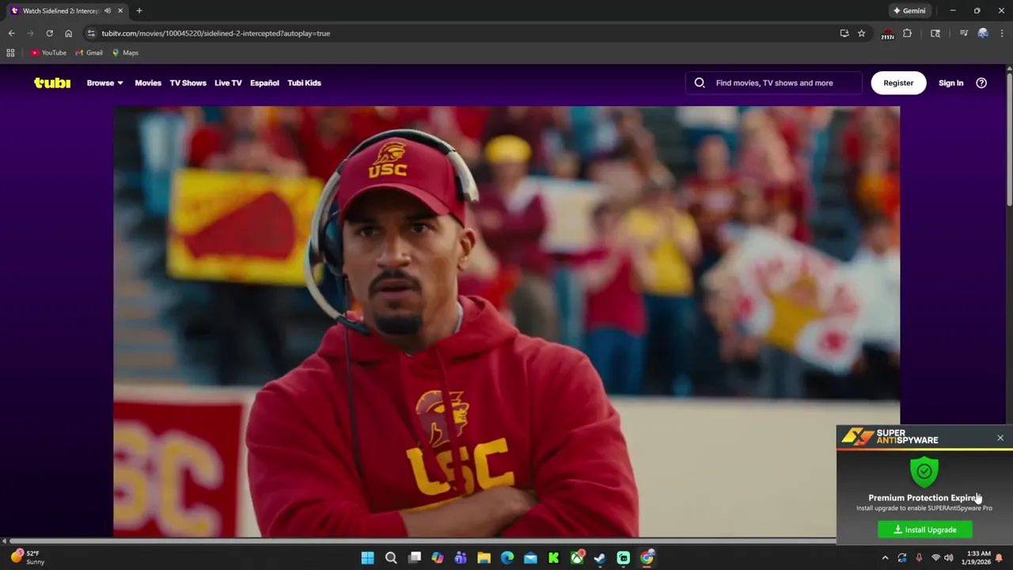Click the Tubi logo
This screenshot has width=1013, height=570.
click(x=52, y=82)
